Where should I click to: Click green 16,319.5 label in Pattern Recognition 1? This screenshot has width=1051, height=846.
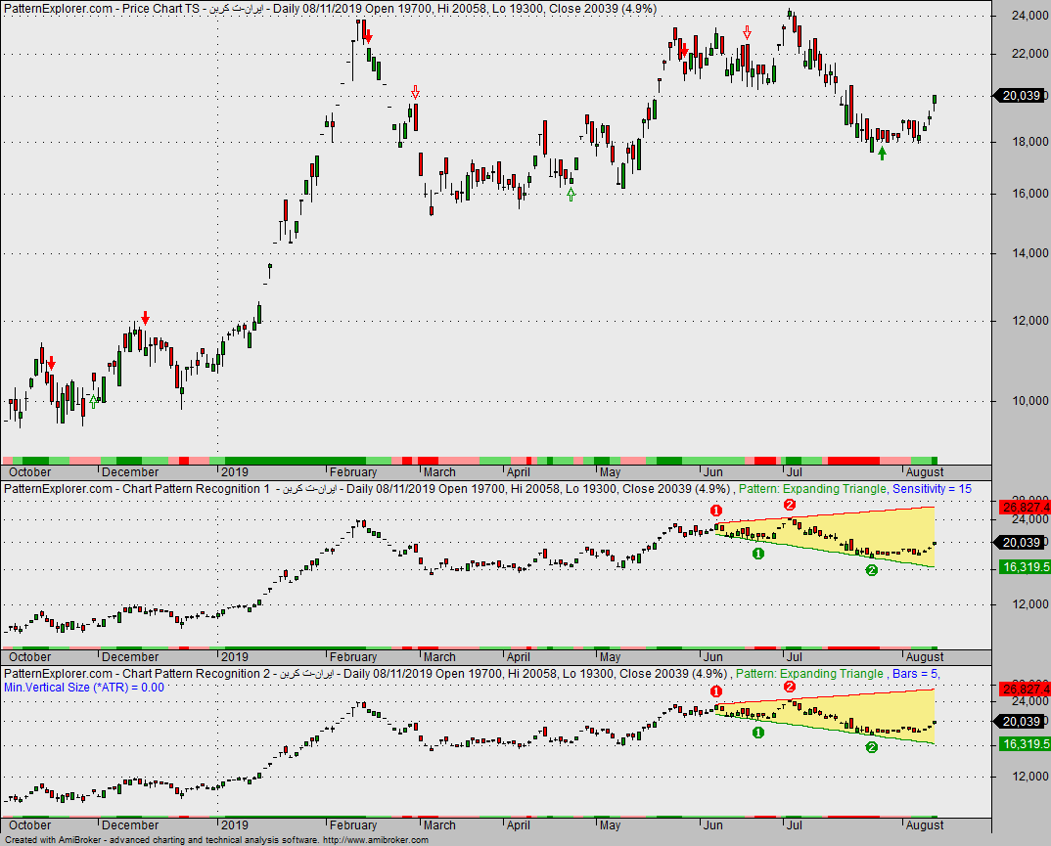tap(1025, 566)
